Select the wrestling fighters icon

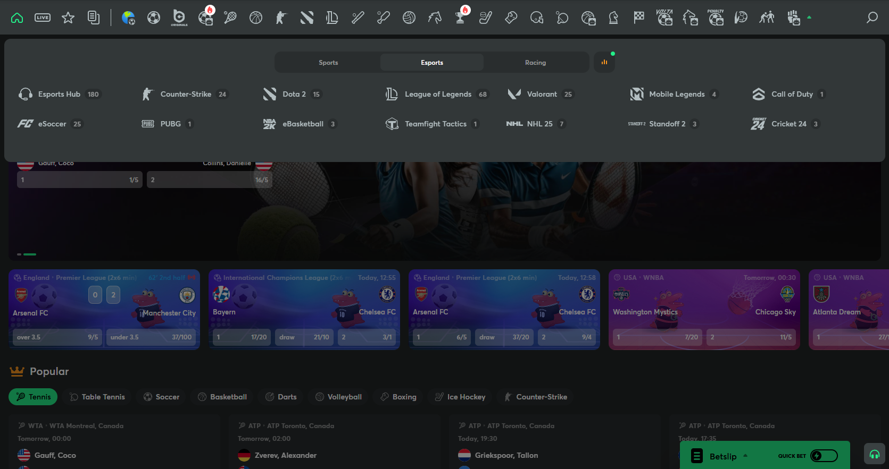pyautogui.click(x=767, y=18)
